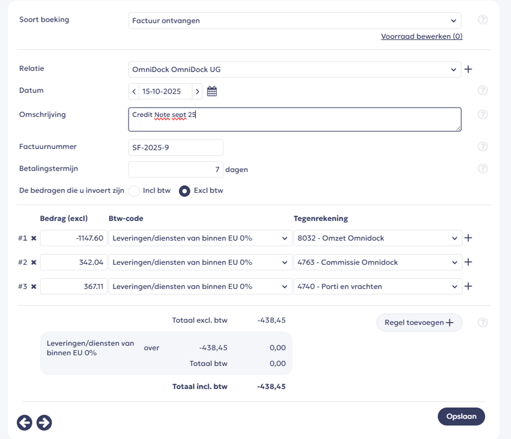Expand the Relatie OmniDock dropdown

pos(295,70)
